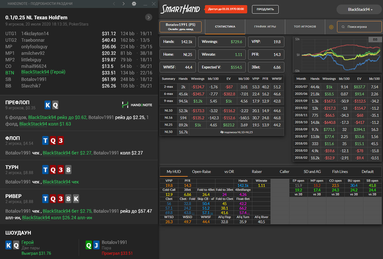Click the Hand2Note logo in preflop section
383x259 pixels.
(137, 105)
